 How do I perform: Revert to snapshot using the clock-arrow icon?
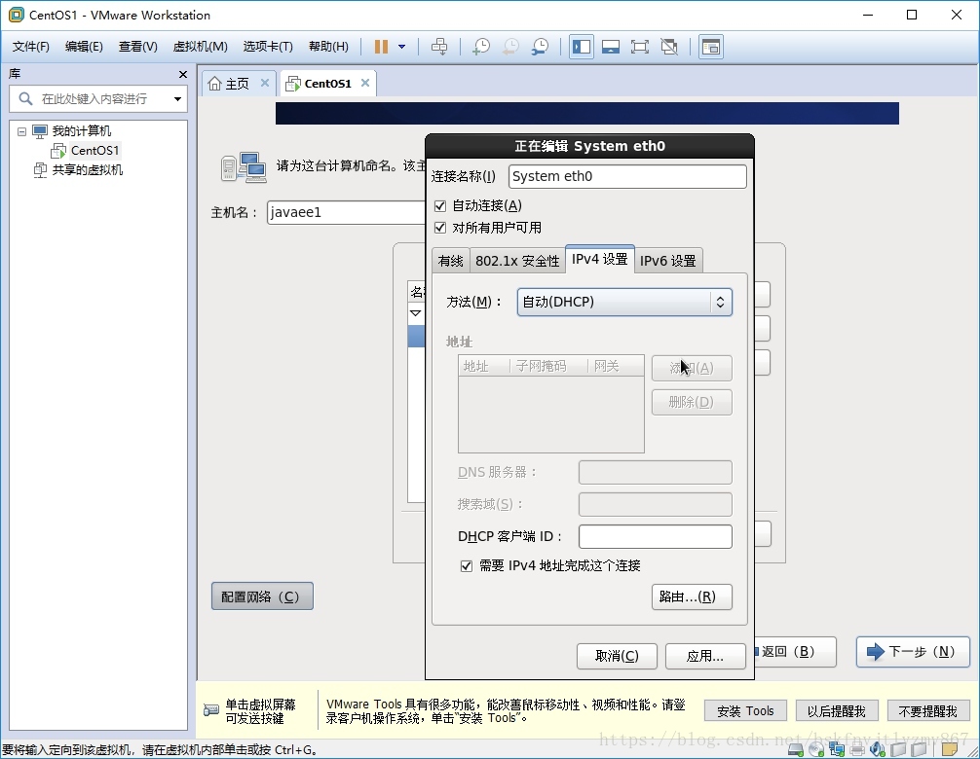point(510,47)
